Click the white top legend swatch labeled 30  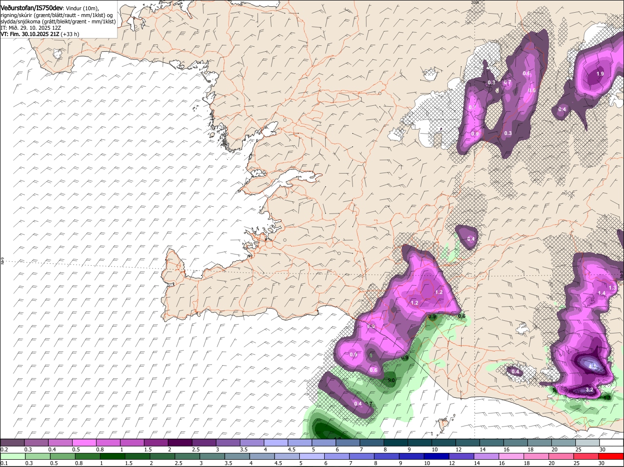click(x=612, y=442)
